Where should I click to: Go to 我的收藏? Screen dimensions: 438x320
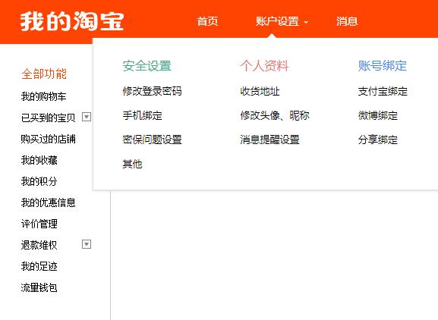[x=39, y=160]
